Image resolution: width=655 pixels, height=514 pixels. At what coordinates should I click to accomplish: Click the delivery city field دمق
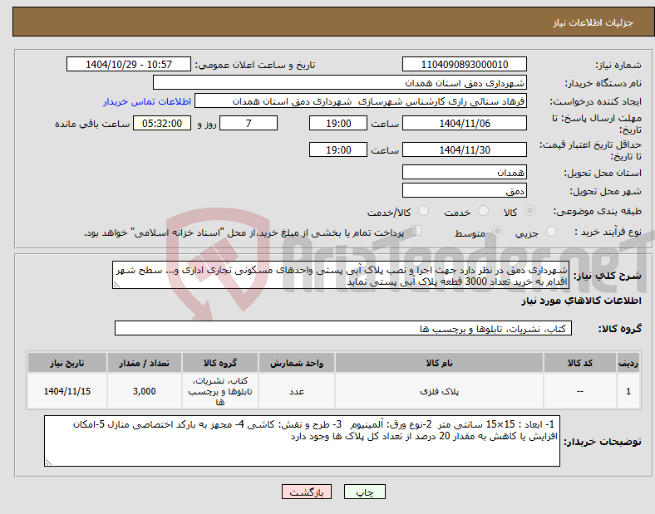point(464,191)
